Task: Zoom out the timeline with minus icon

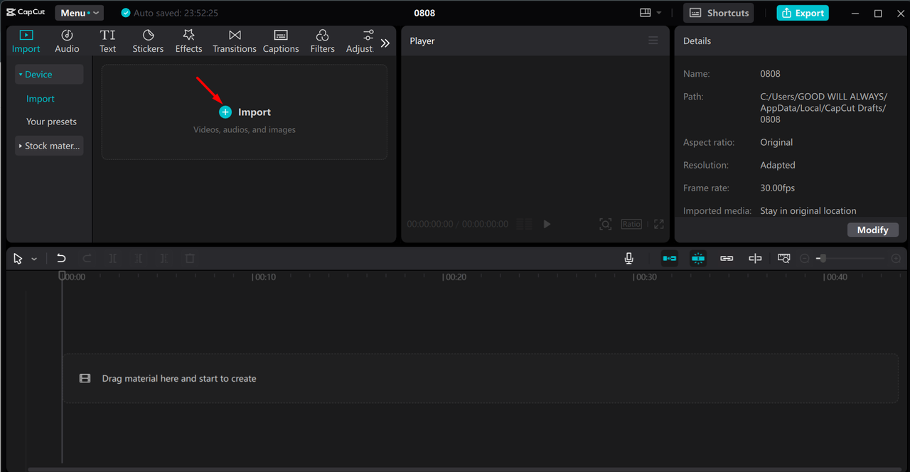Action: tap(805, 259)
